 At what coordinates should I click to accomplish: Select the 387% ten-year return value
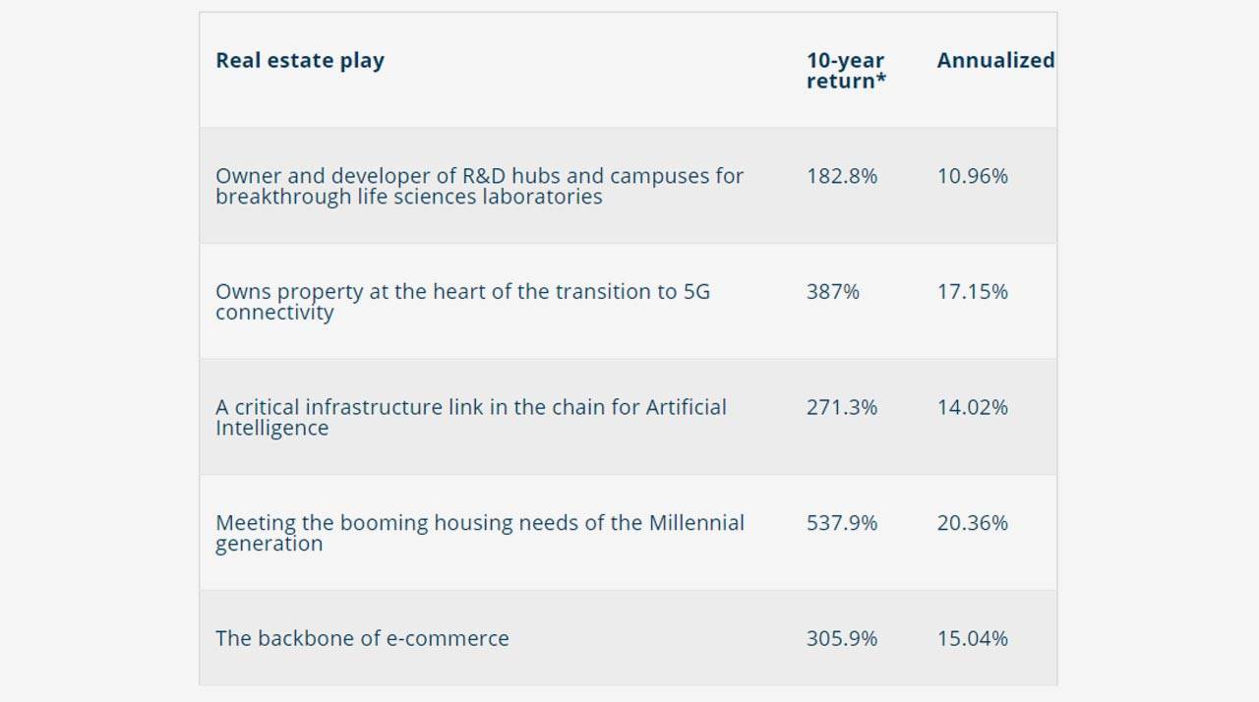point(833,292)
